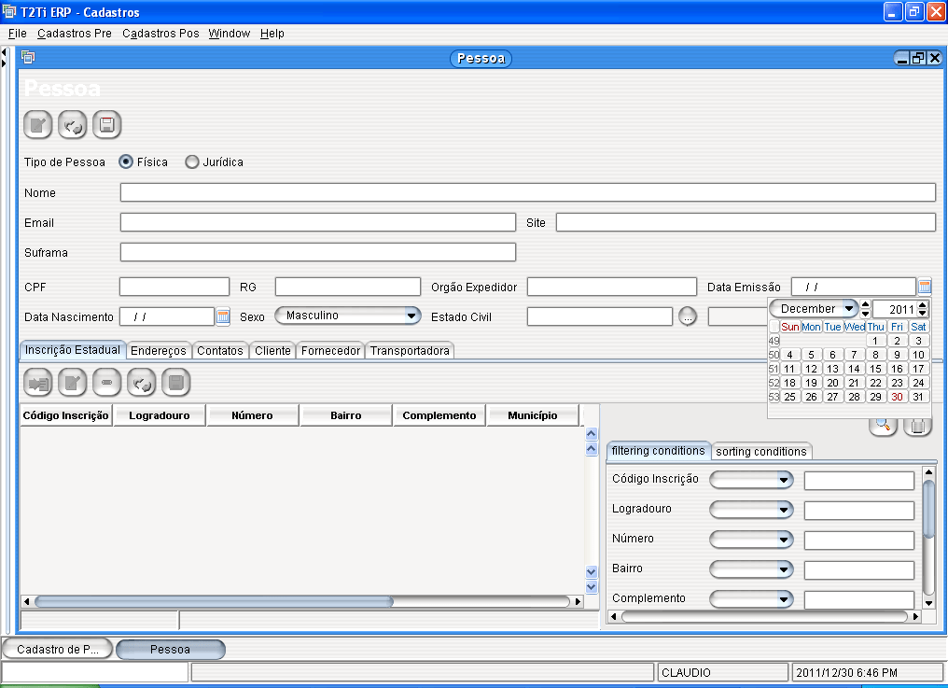Click the magnifier search icon in the right panel
The height and width of the screenshot is (688, 948).
(883, 425)
